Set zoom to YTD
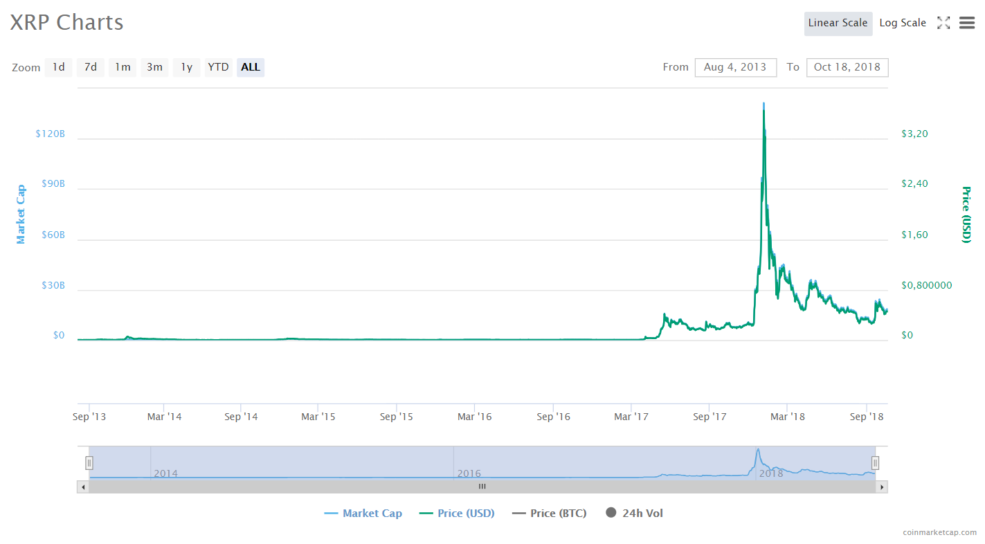The image size is (985, 544). point(218,67)
